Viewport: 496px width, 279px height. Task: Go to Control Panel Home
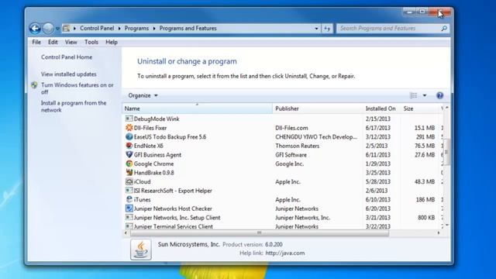(x=67, y=57)
